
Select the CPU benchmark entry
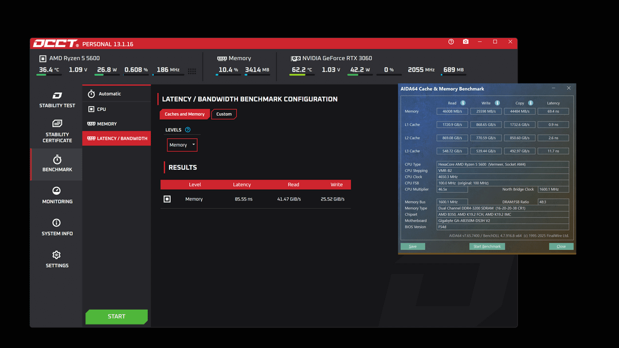coord(116,109)
